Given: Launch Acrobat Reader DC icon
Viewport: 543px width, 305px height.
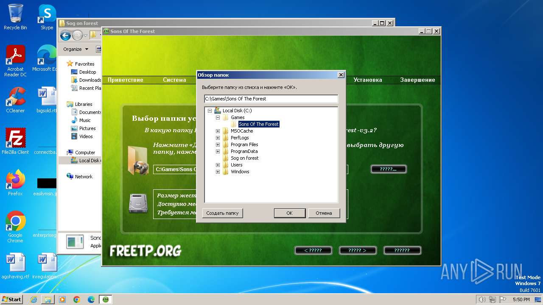Looking at the screenshot, I should click(x=15, y=61).
